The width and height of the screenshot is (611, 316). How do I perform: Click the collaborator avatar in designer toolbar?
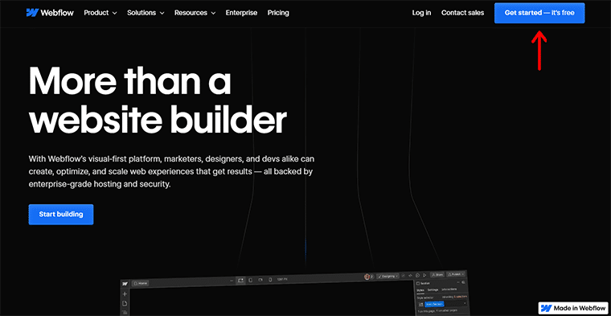(367, 277)
